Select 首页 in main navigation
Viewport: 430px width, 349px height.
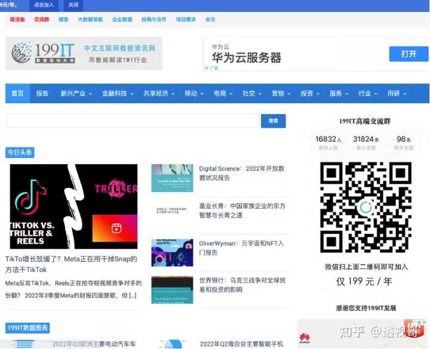[17, 94]
